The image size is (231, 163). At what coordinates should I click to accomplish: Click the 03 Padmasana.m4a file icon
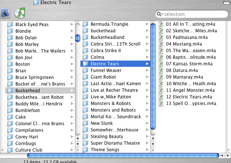(161, 37)
